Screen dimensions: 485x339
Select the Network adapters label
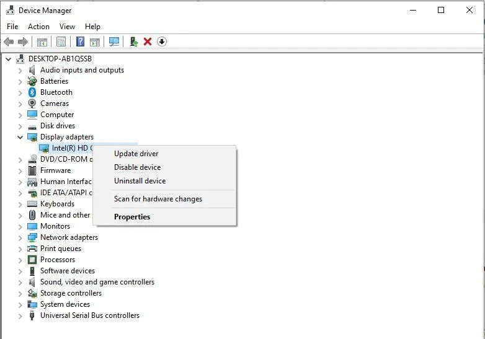click(69, 237)
